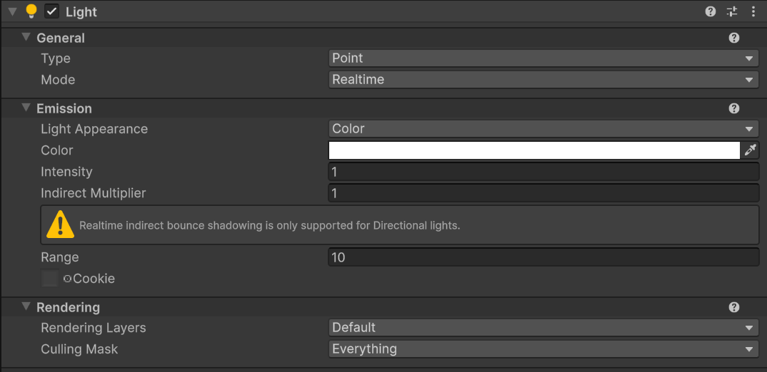Collapse the Emission section

(26, 108)
